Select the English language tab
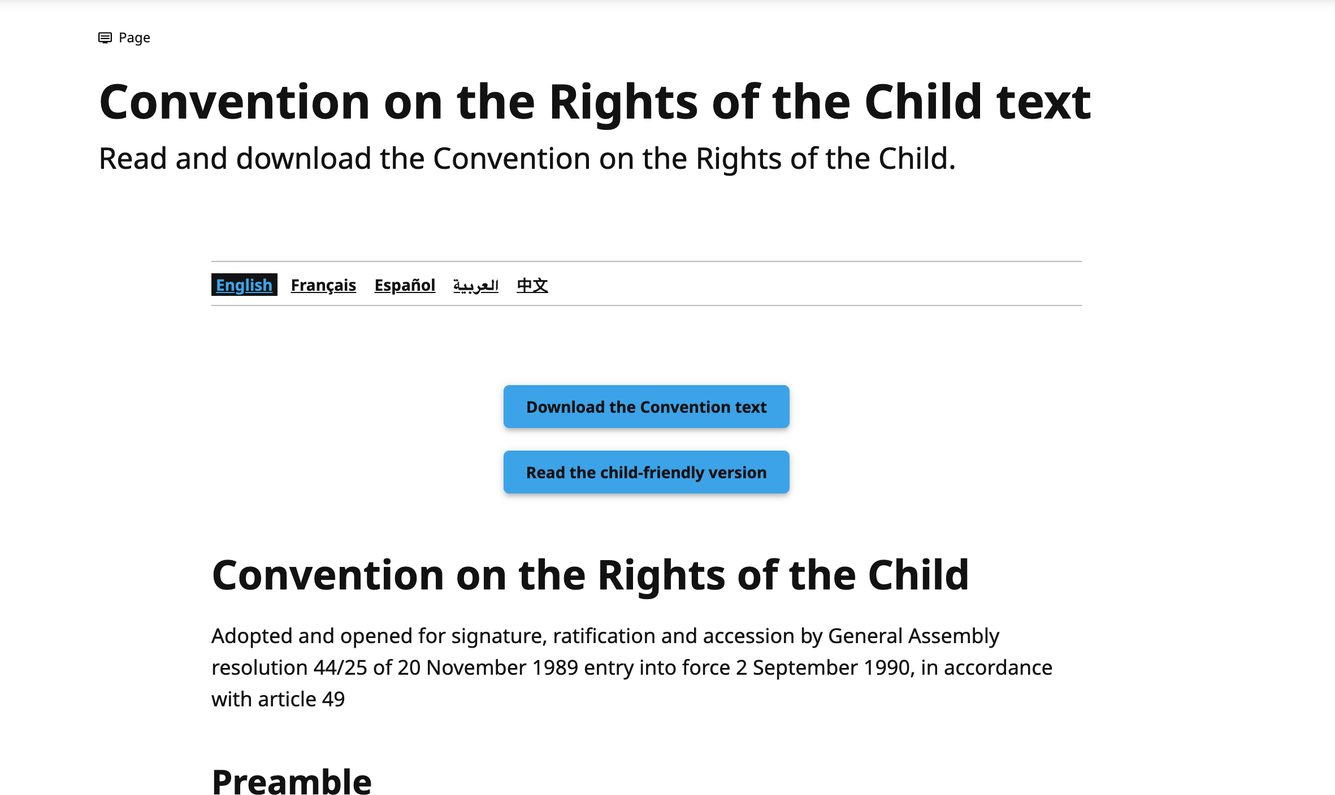This screenshot has width=1335, height=795. pos(244,285)
